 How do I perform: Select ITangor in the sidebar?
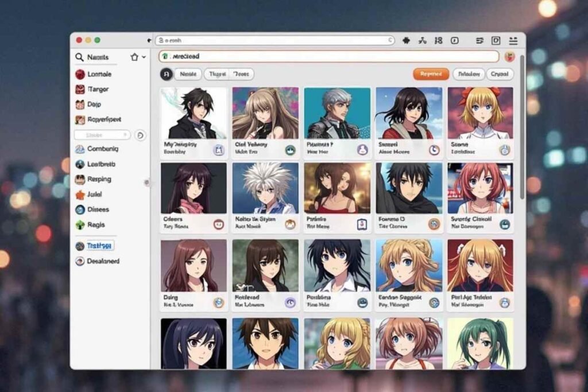(92, 89)
